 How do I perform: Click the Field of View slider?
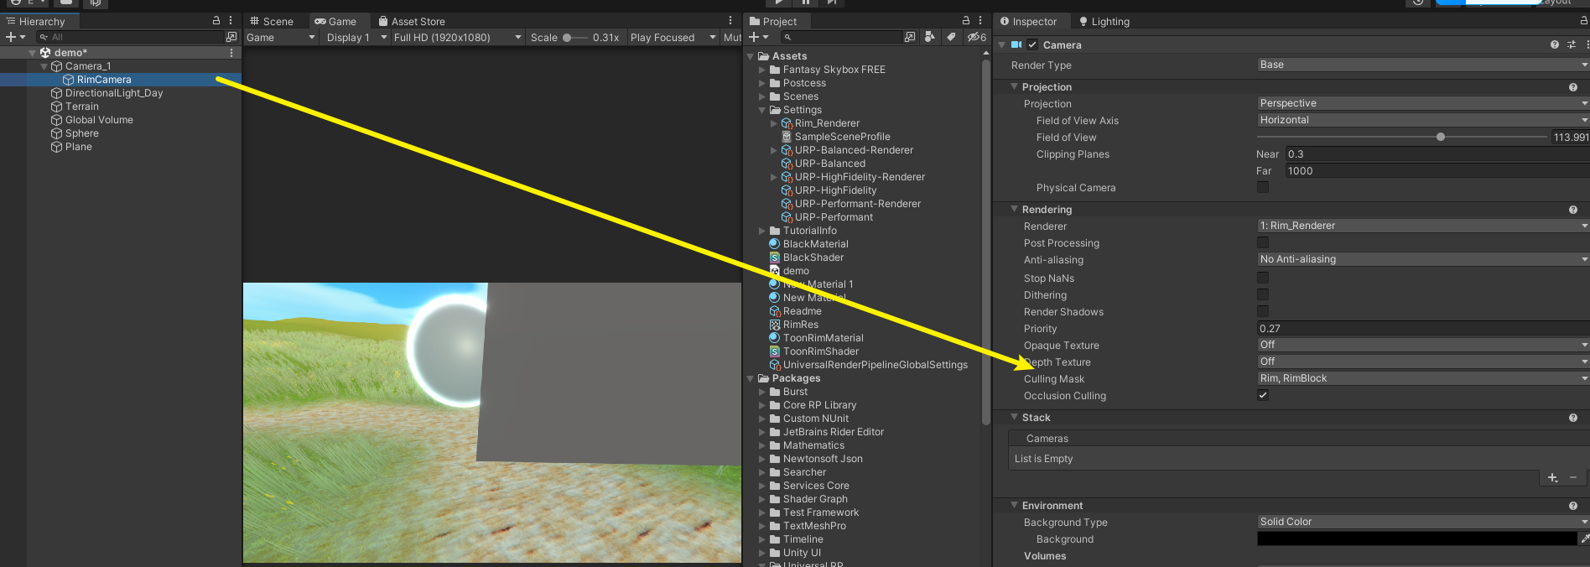[1402, 137]
